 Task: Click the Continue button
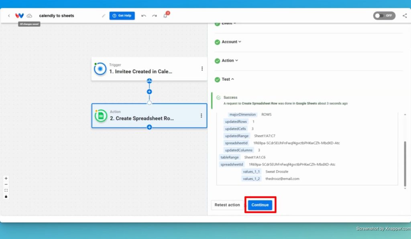pos(260,205)
